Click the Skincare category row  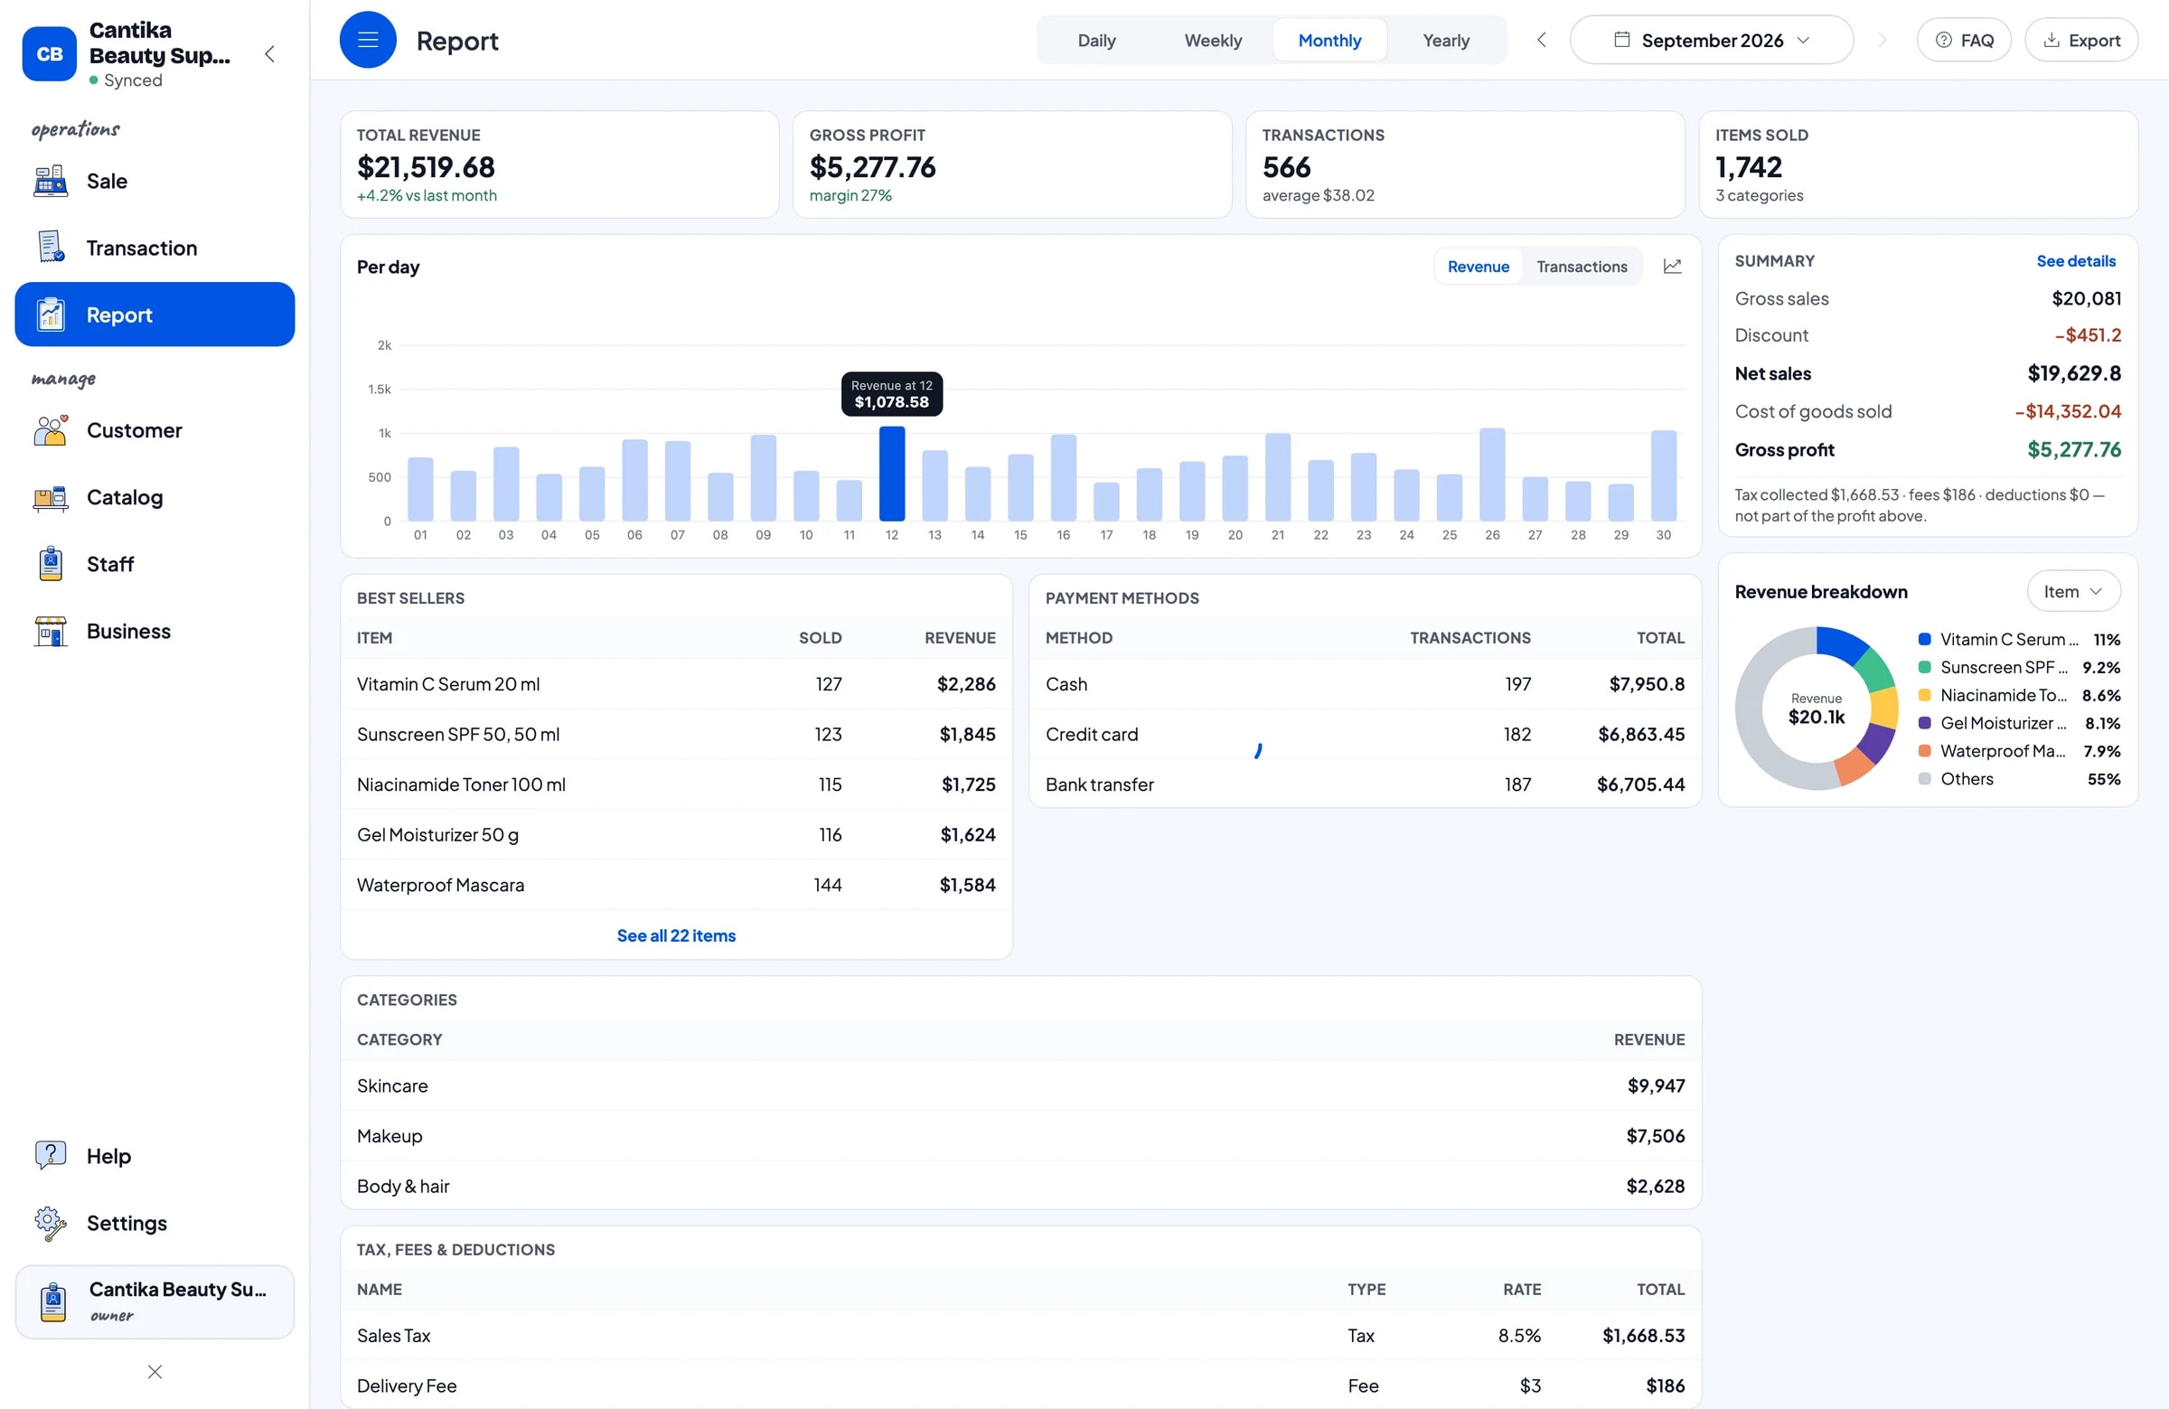1020,1085
